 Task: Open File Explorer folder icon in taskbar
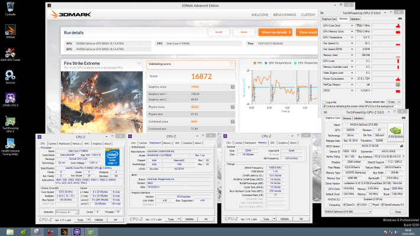coord(10,232)
